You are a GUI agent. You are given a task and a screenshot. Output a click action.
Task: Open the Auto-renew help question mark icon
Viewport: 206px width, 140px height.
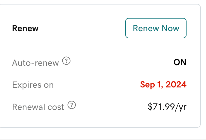(66, 61)
